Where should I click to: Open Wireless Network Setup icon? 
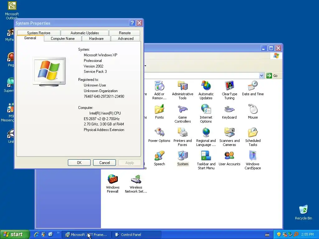[136, 184]
